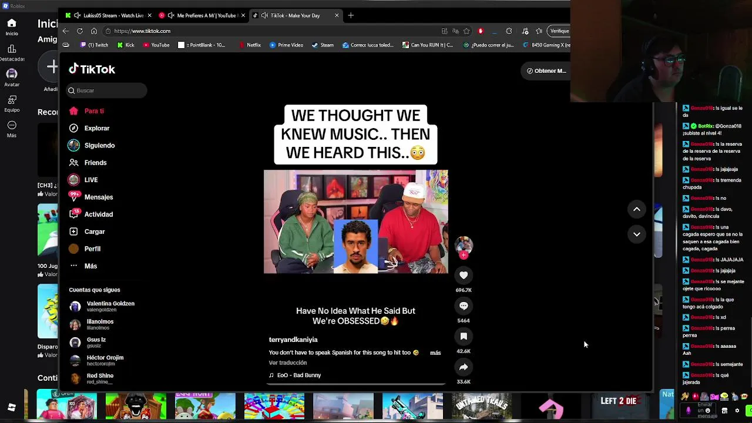752x423 pixels.
Task: Reload the page with the refresh icon
Action: pyautogui.click(x=80, y=31)
